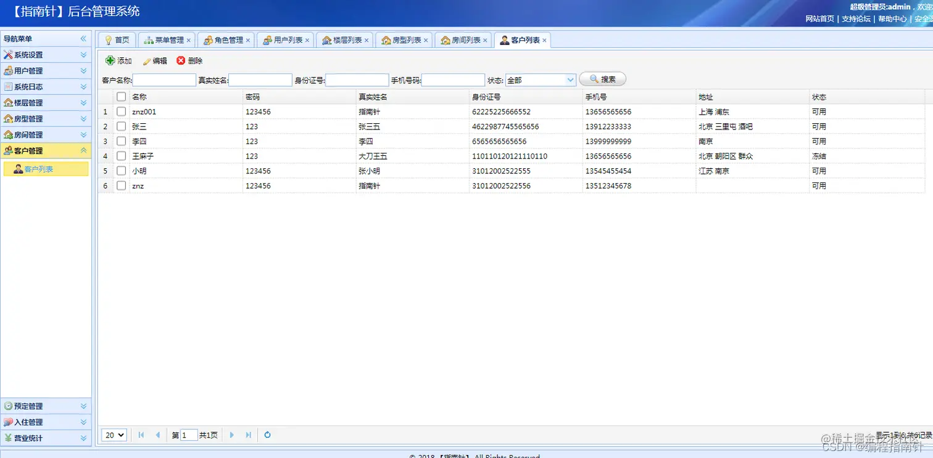
Task: Click the pencil edit (编辑) icon
Action: pos(147,61)
